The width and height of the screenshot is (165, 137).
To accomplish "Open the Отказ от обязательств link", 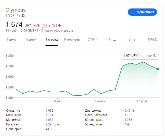I will point(57,31).
